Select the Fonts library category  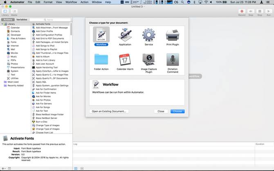tap(13, 42)
